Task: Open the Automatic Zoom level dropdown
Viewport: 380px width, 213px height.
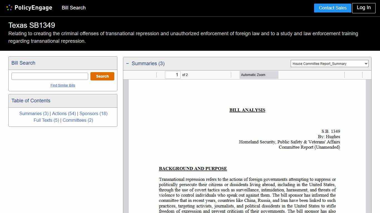Action: click(x=258, y=75)
